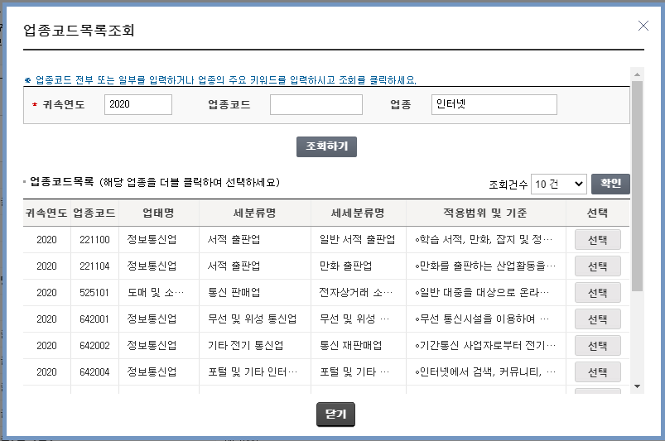Click the ∘기간통신 사업자로부터 description cell
Screen dimensions: 665x441
(x=484, y=345)
